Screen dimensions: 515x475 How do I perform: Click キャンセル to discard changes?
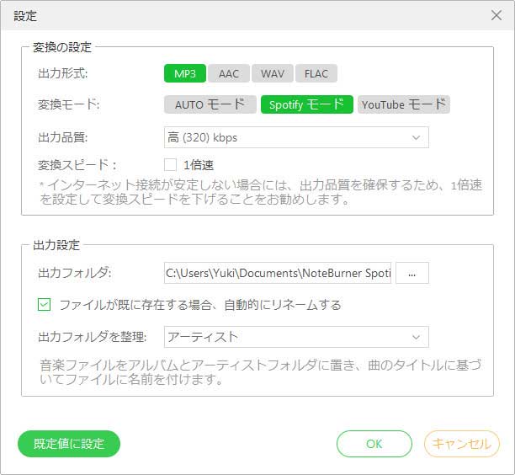point(461,444)
